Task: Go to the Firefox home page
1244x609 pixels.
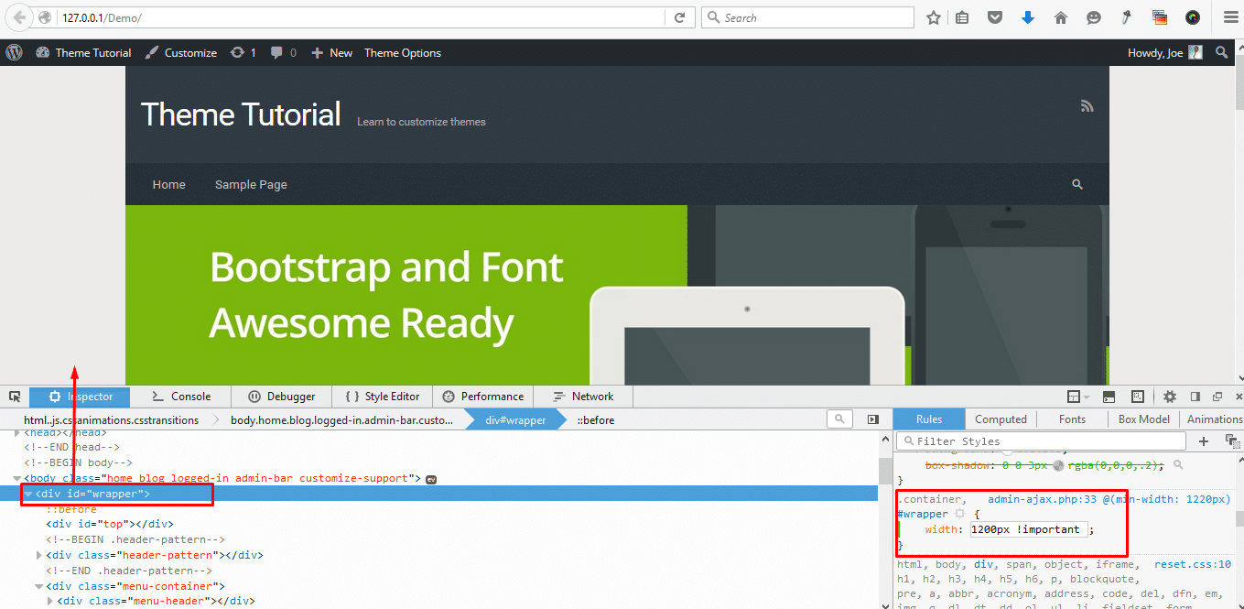Action: tap(1061, 17)
